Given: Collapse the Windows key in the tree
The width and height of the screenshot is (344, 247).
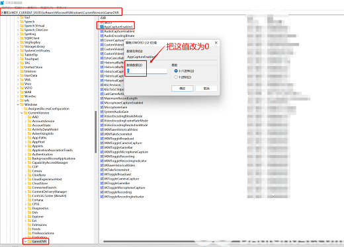Looking at the screenshot, I should coord(18,104).
